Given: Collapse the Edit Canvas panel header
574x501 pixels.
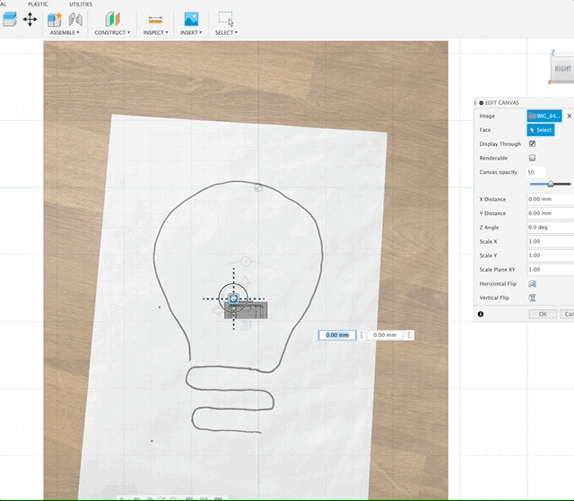Looking at the screenshot, I should coord(482,103).
